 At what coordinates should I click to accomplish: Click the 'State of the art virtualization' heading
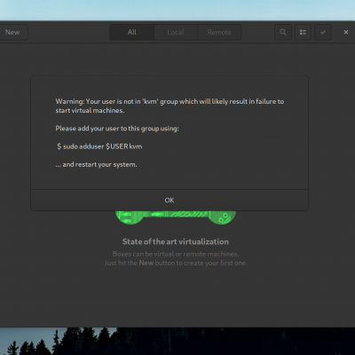pos(176,241)
